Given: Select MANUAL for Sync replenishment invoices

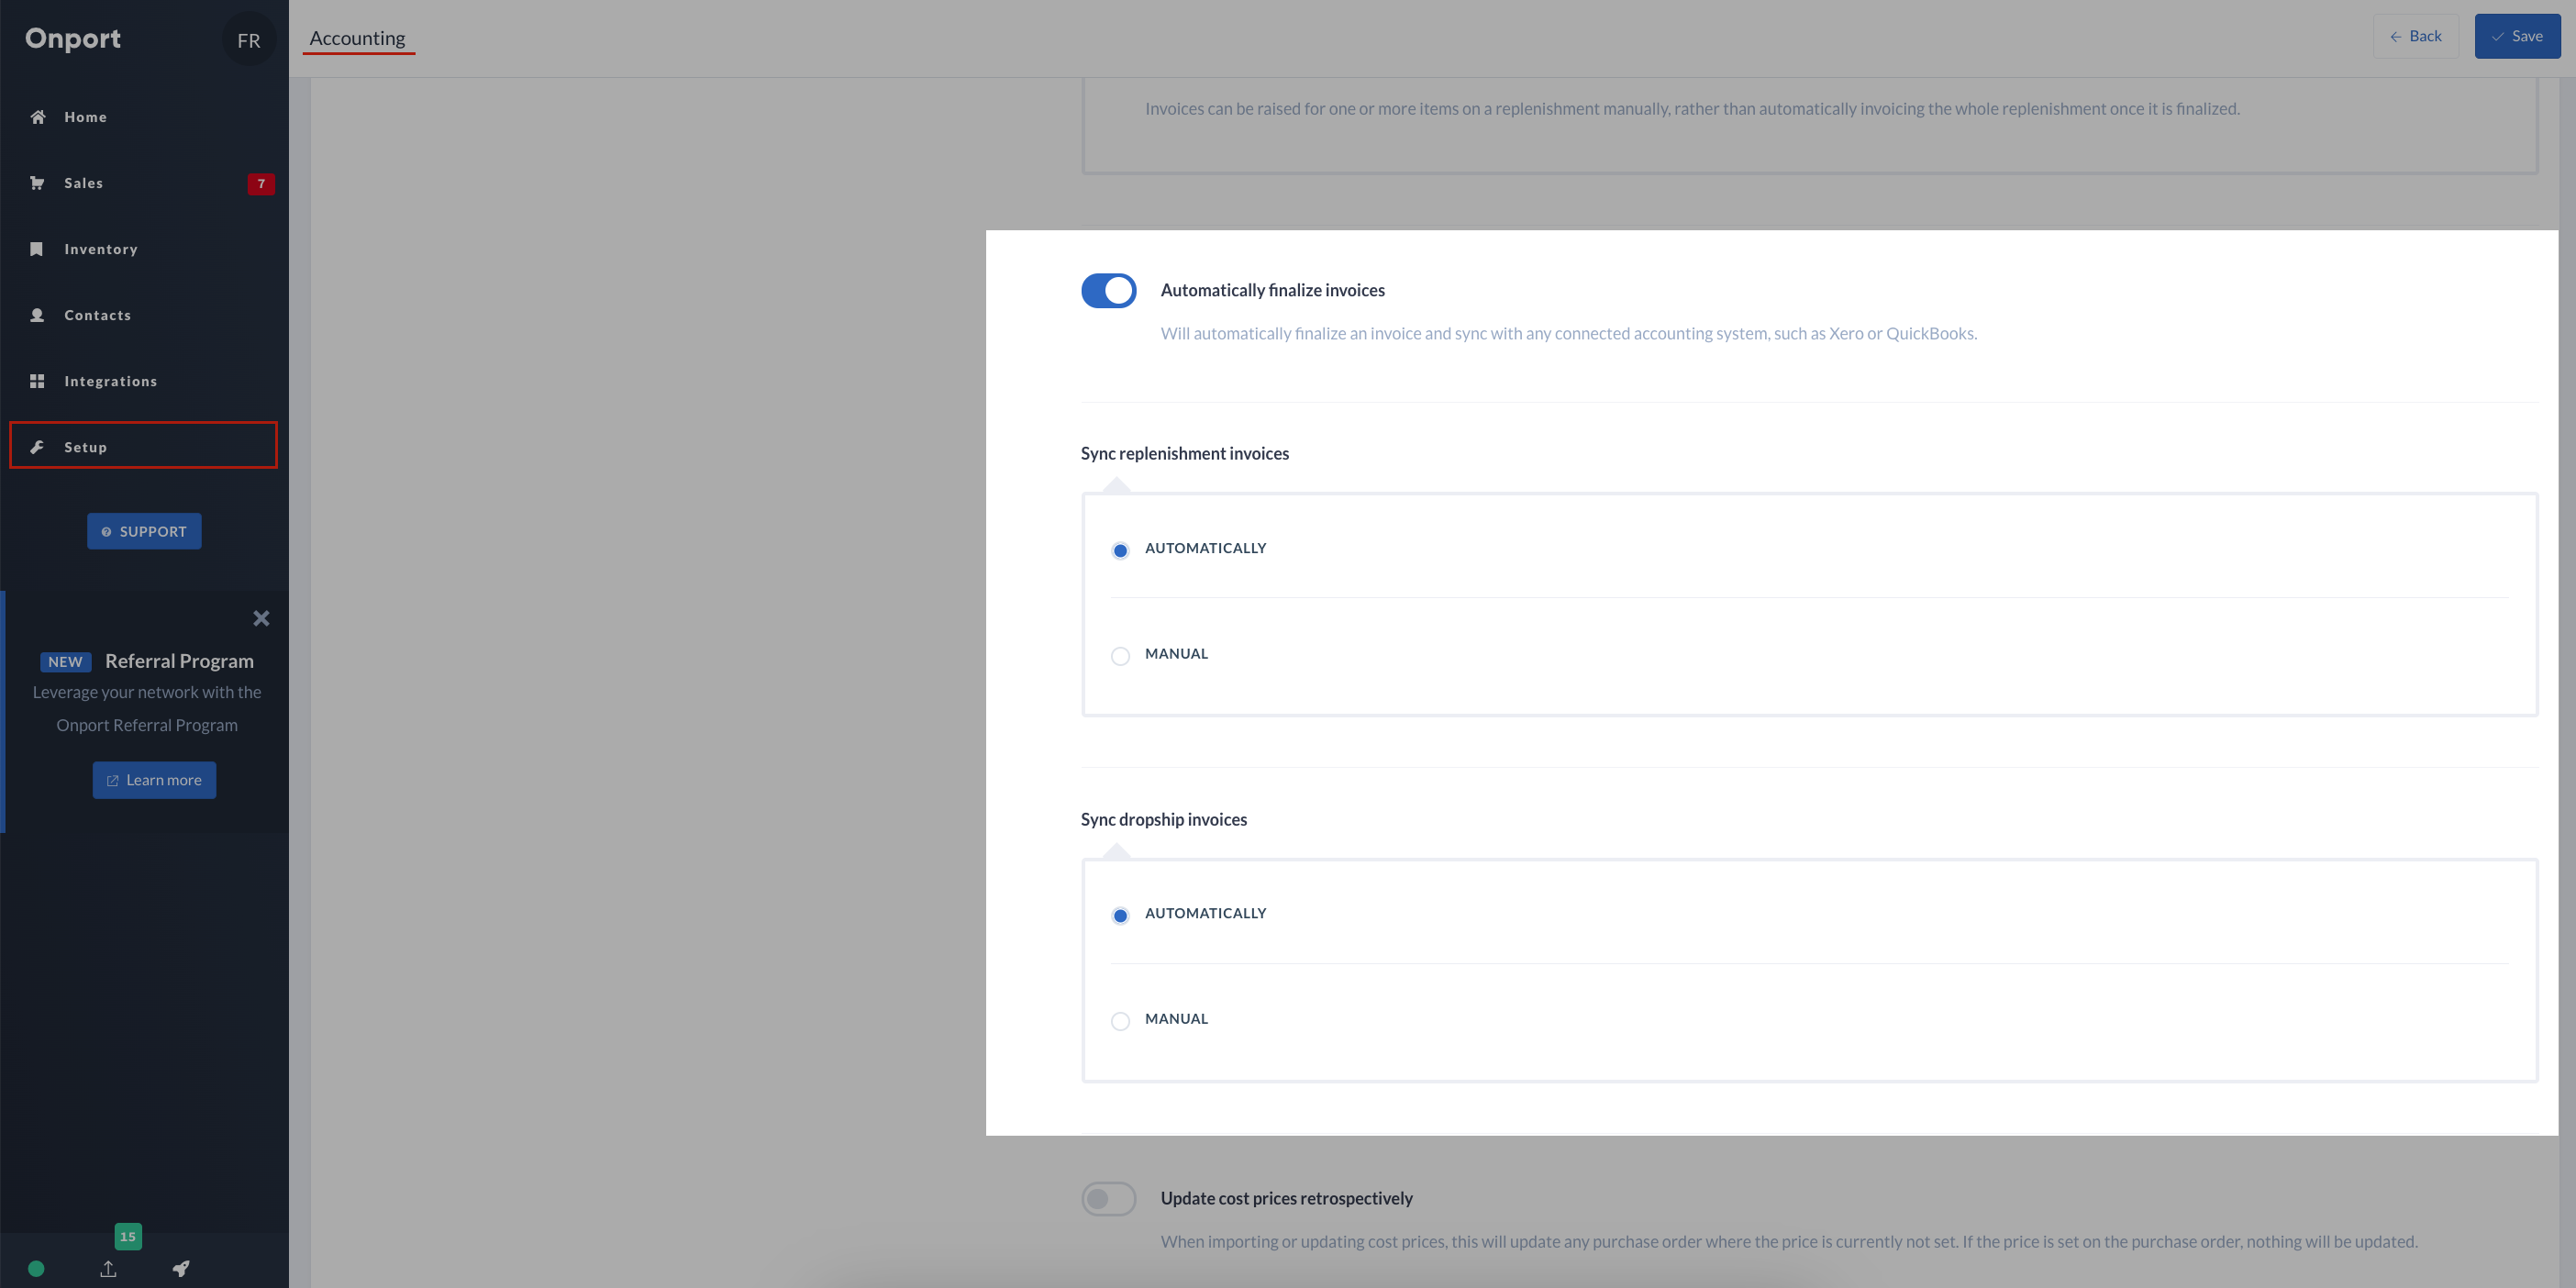Looking at the screenshot, I should point(1120,656).
